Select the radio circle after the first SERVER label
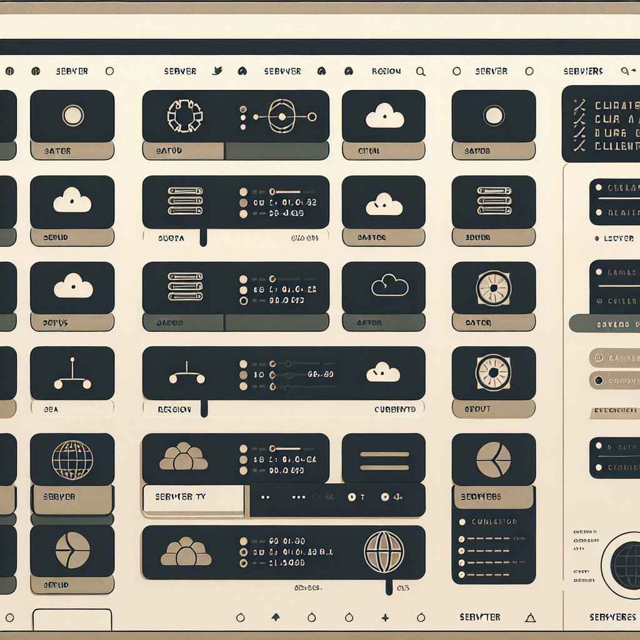The width and height of the screenshot is (640, 640). pos(109,71)
